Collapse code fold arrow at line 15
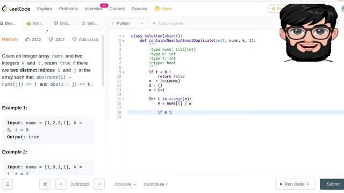The image size is (344, 193). point(124,99)
